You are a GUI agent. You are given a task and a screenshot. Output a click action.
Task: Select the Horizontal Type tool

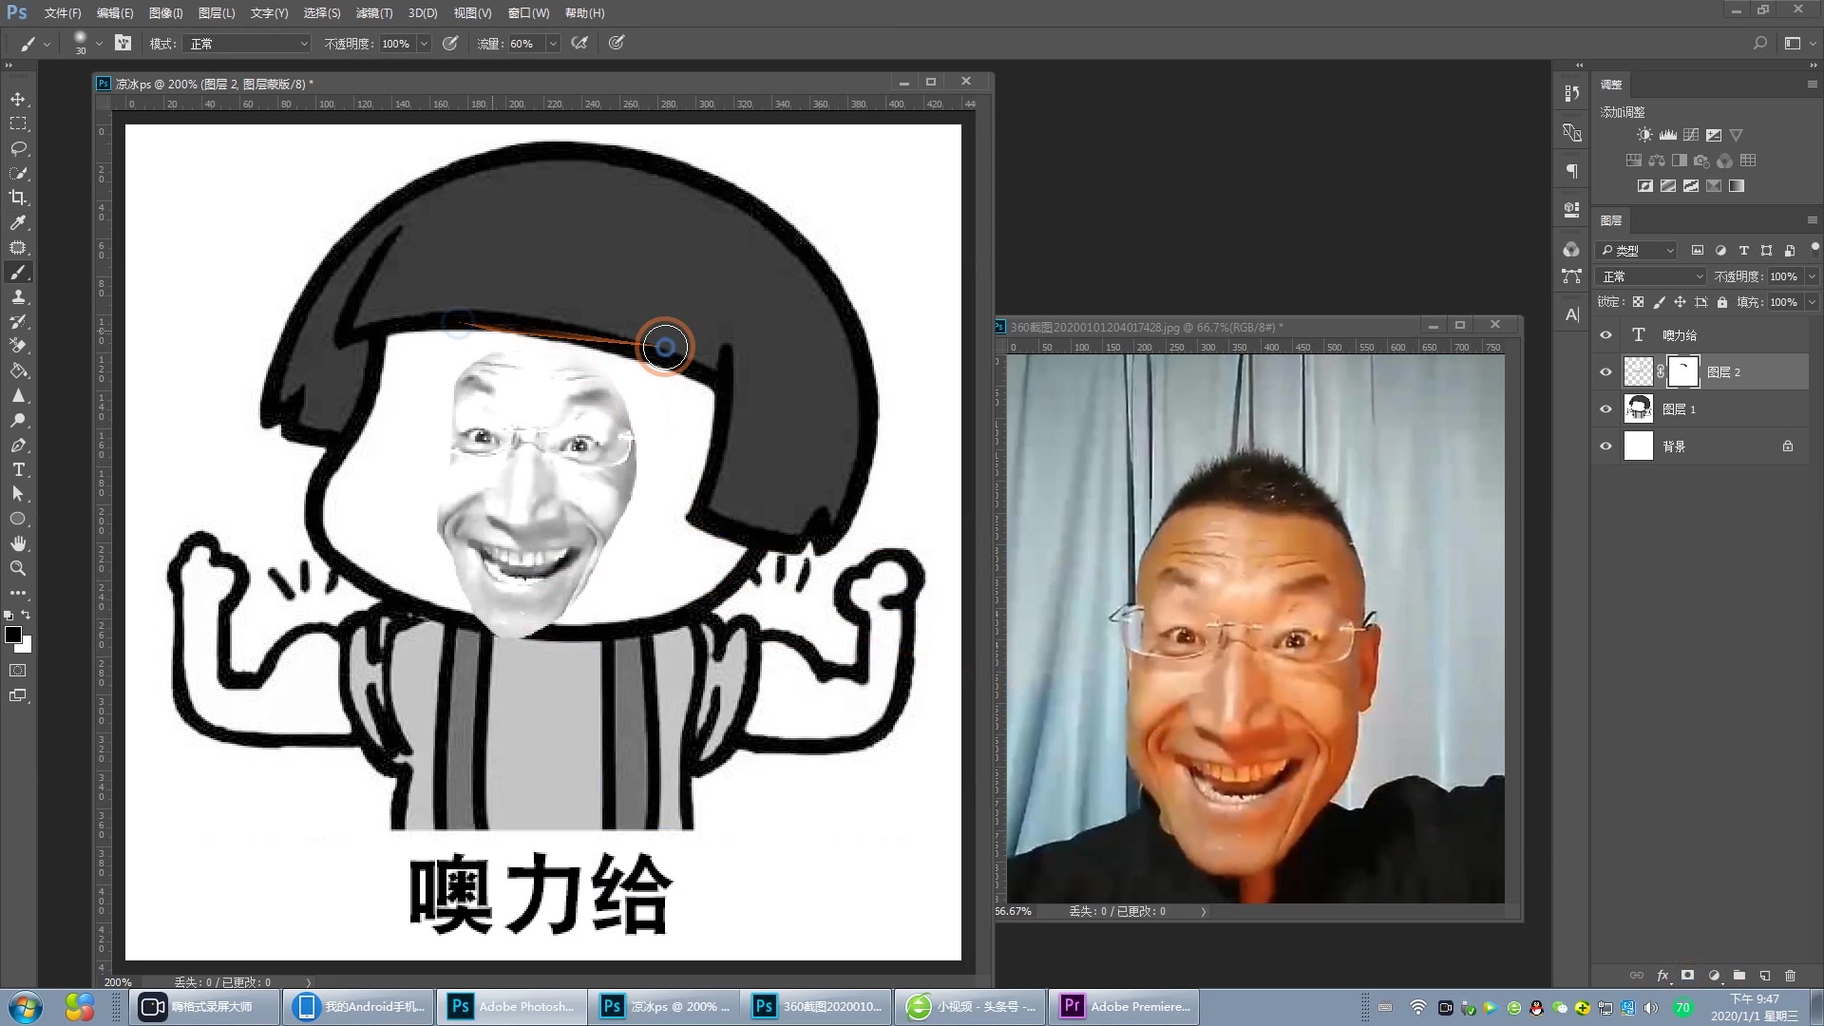click(19, 469)
